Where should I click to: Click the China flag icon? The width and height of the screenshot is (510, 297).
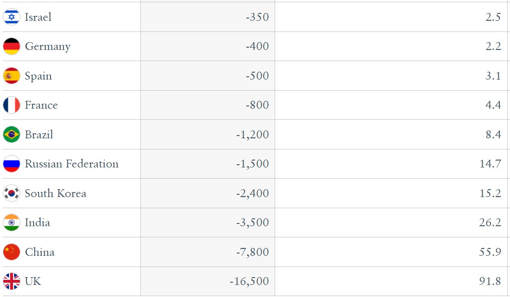coord(12,252)
